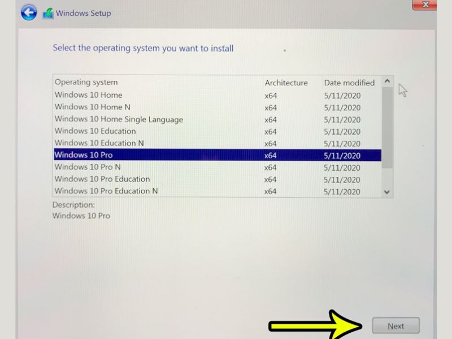The width and height of the screenshot is (452, 339).
Task: Click the blue back arrow button
Action: (x=29, y=12)
